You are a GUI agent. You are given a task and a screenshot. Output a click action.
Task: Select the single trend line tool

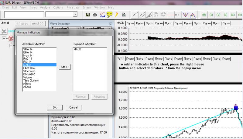135,15
